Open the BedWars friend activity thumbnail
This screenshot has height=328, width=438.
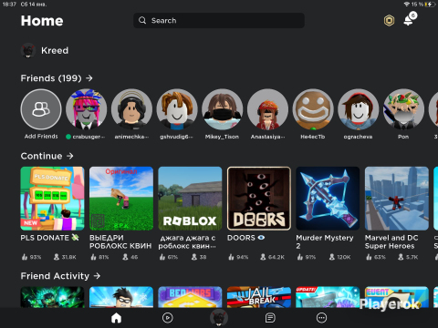[190, 297]
